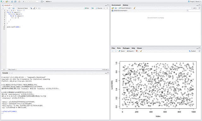Minimize the source editor pane
The width and height of the screenshot is (202, 121).
point(106,5)
